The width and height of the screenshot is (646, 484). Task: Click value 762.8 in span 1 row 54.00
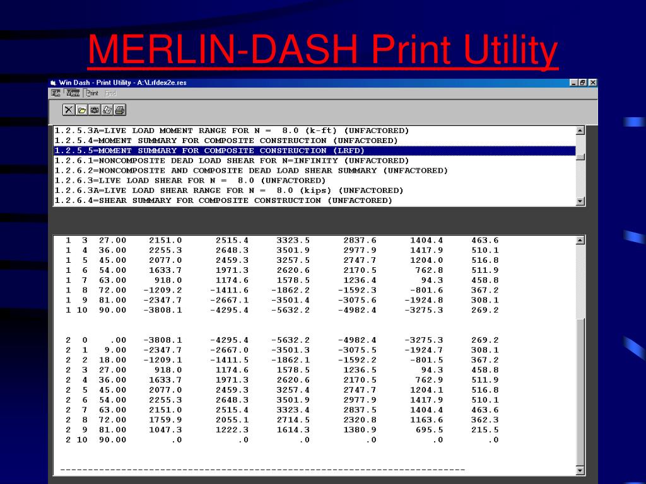(429, 270)
